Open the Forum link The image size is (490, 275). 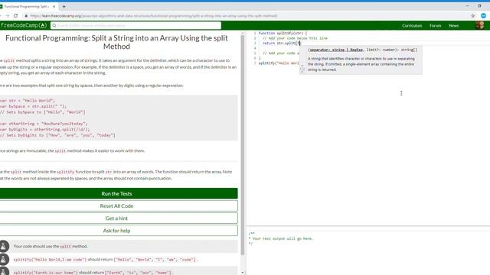(x=435, y=25)
